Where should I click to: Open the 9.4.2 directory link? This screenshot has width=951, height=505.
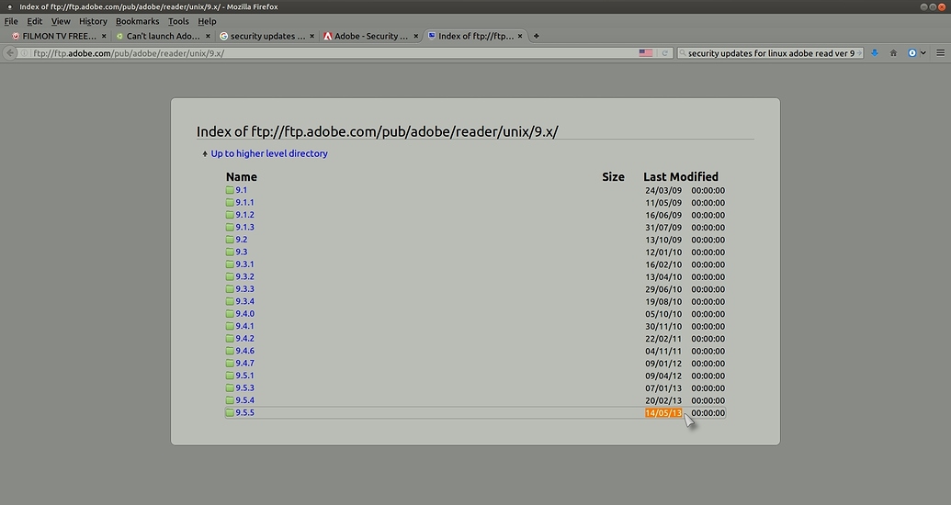(x=245, y=338)
